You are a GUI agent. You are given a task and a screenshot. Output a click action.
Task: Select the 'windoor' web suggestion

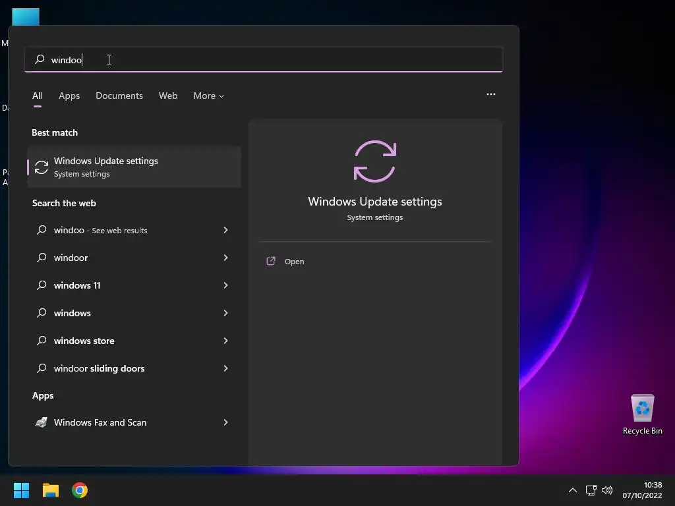click(x=134, y=258)
